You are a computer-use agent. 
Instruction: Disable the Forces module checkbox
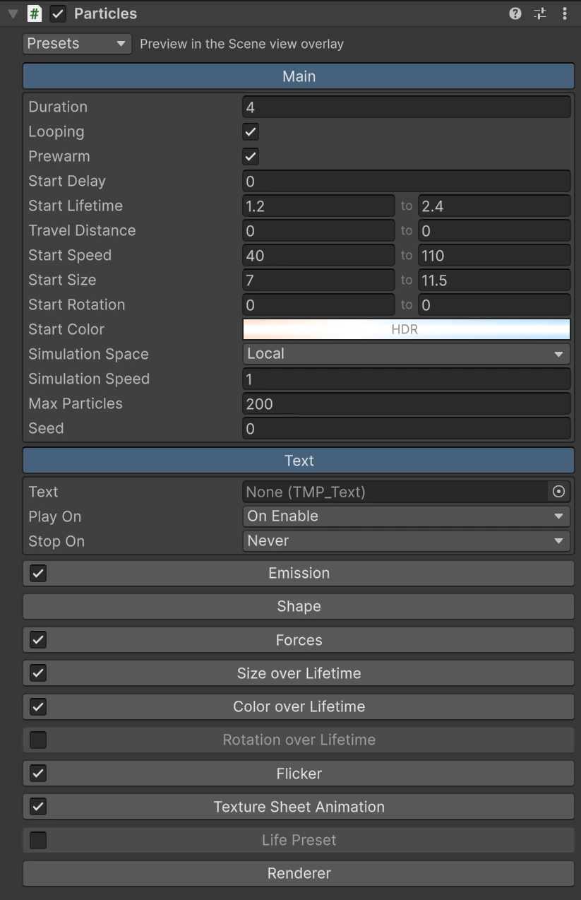point(38,640)
